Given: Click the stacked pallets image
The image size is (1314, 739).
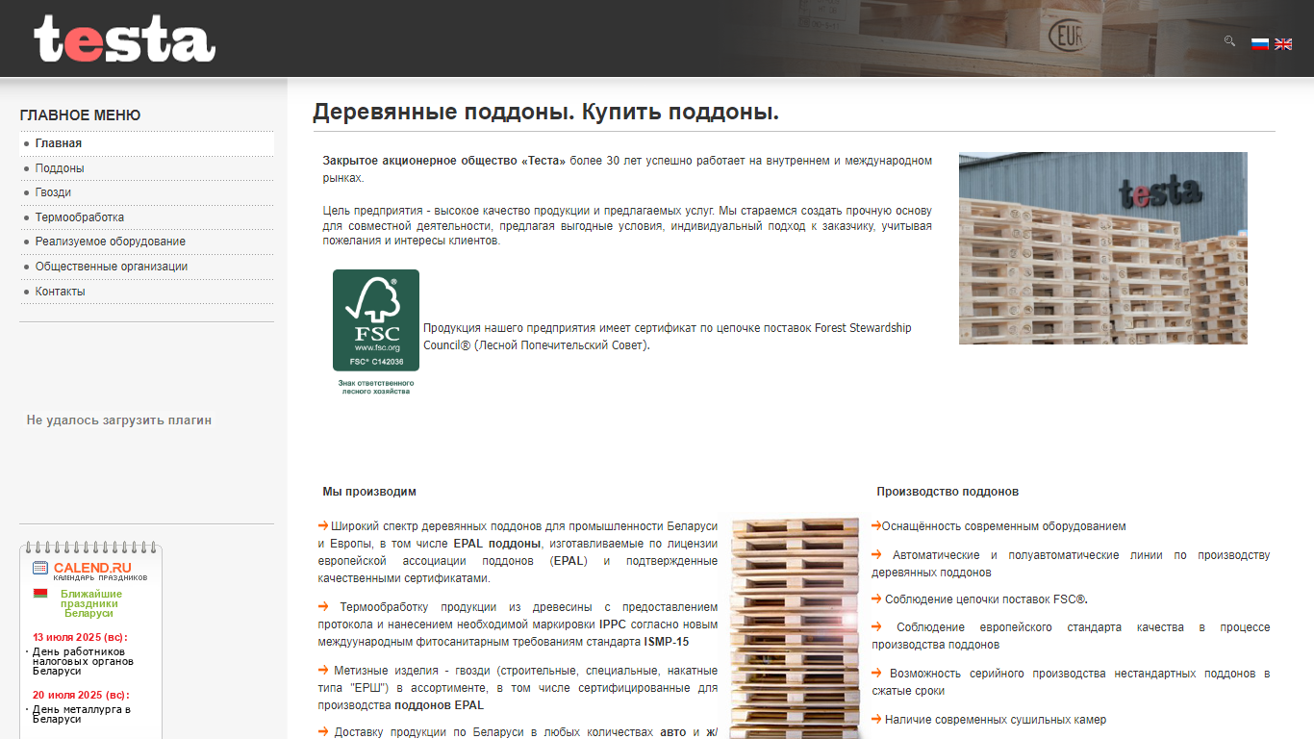Looking at the screenshot, I should click(x=795, y=628).
